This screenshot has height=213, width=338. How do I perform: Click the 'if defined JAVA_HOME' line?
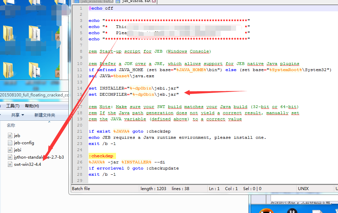210,70
